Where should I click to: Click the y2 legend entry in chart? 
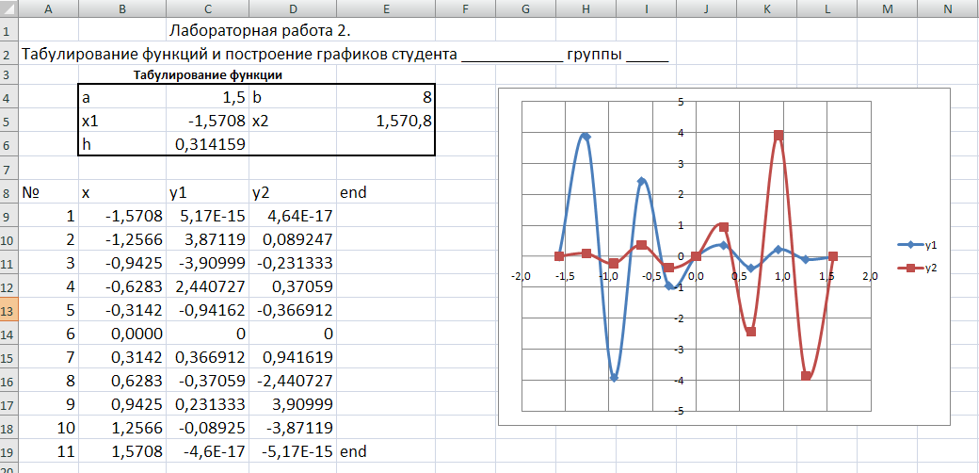(x=918, y=268)
